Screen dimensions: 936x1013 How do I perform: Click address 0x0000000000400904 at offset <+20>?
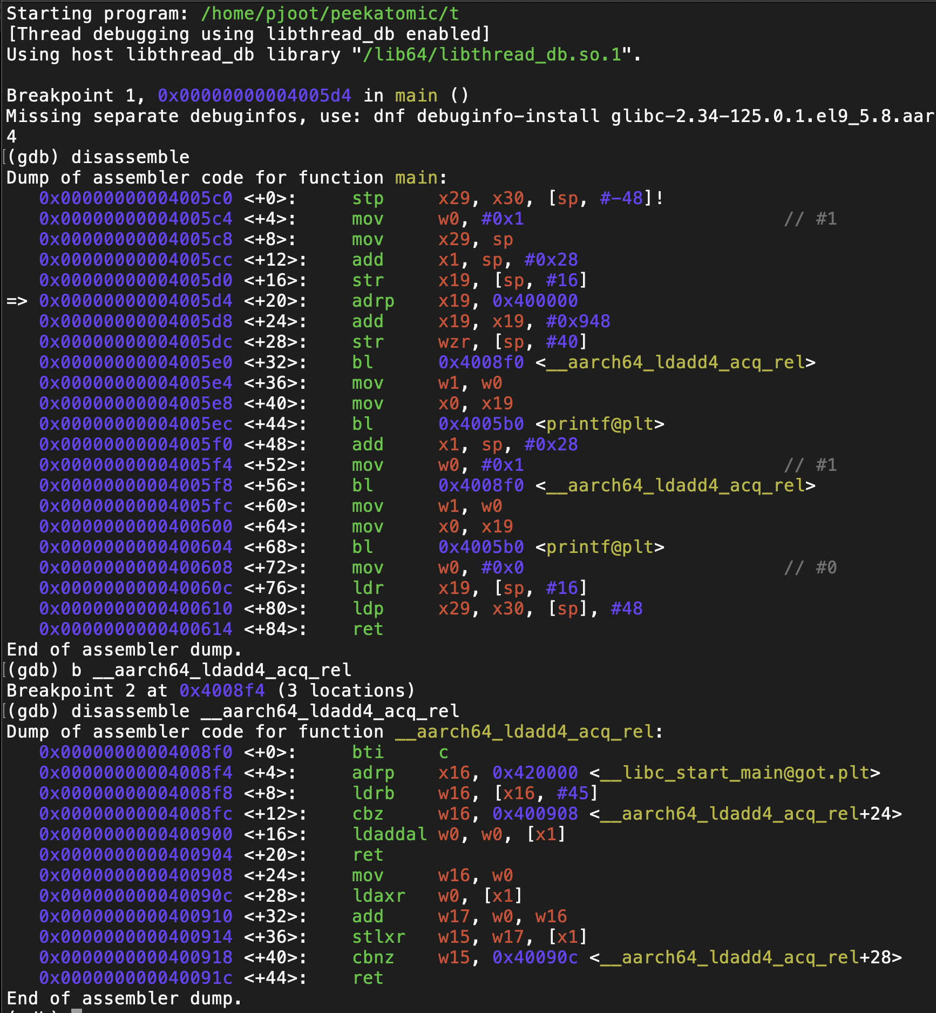click(x=135, y=855)
